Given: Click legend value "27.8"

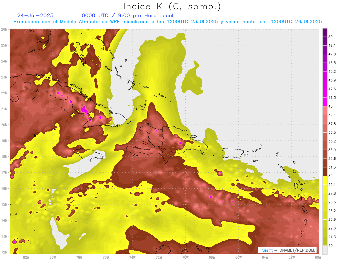Looking at the screenshot, I should click(x=332, y=193).
